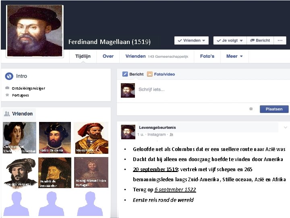Click the Intro globe icon
Screen dimensions: 290x218
tap(9, 76)
